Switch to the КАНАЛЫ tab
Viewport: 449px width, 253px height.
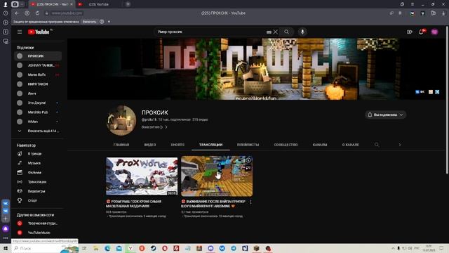pos(320,145)
